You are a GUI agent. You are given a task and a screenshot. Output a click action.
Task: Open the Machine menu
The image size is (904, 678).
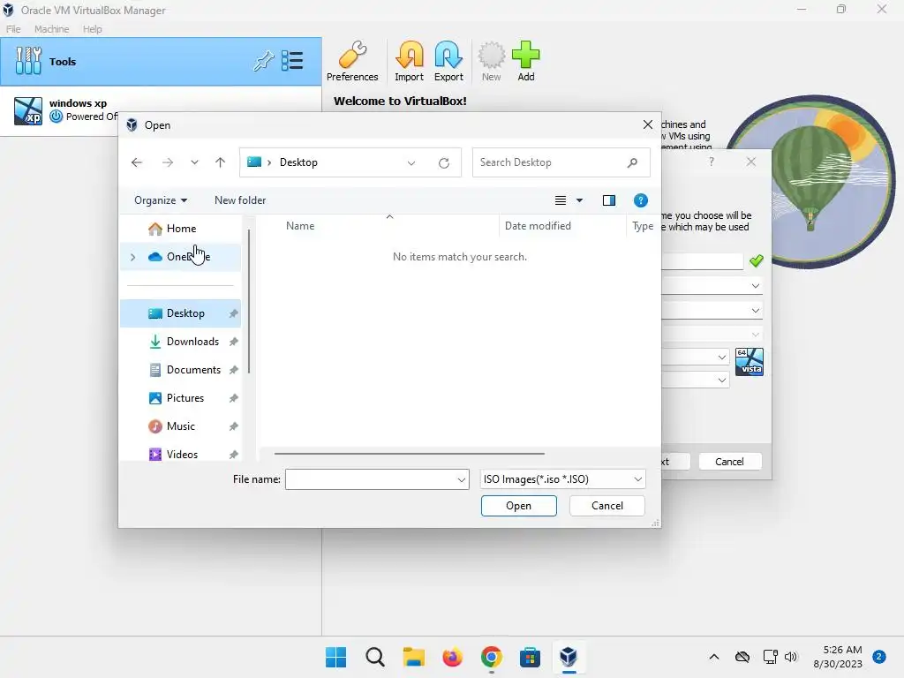click(x=52, y=29)
